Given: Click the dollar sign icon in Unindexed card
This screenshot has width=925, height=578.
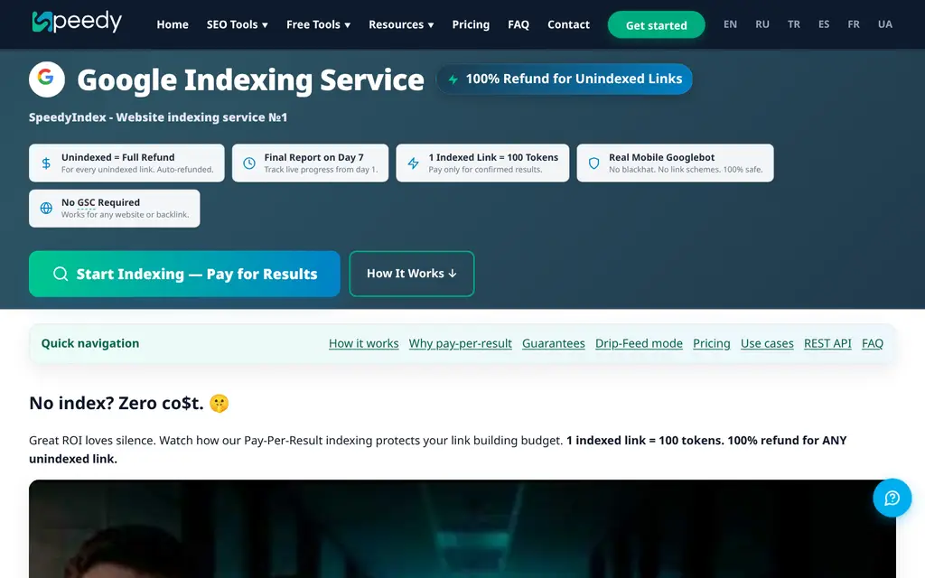Looking at the screenshot, I should pos(46,163).
